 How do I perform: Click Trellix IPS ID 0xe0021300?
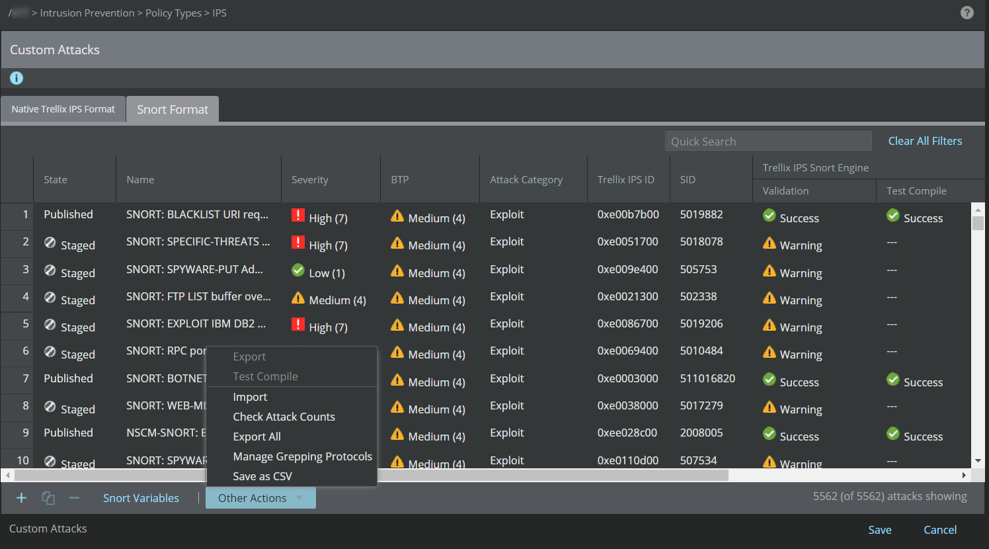click(628, 296)
